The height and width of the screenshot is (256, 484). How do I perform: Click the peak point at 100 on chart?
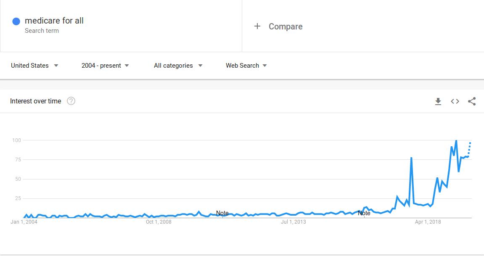(456, 140)
